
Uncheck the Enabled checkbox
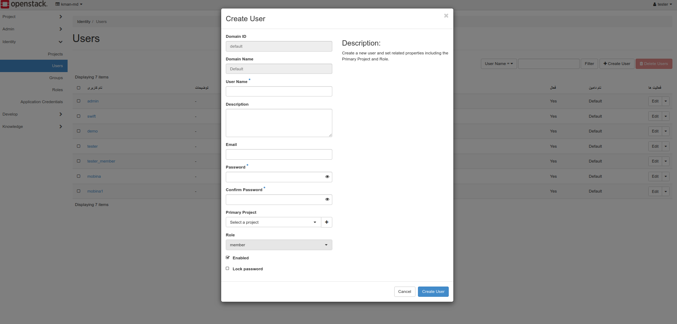click(228, 258)
